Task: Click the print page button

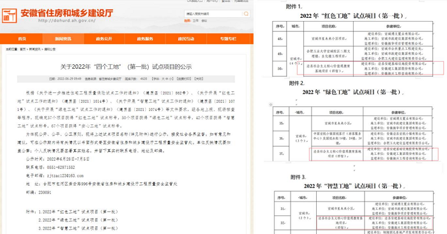Action: pyautogui.click(x=184, y=79)
